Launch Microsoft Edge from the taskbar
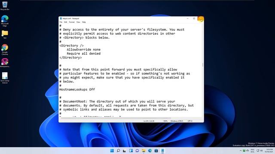 tap(150, 151)
